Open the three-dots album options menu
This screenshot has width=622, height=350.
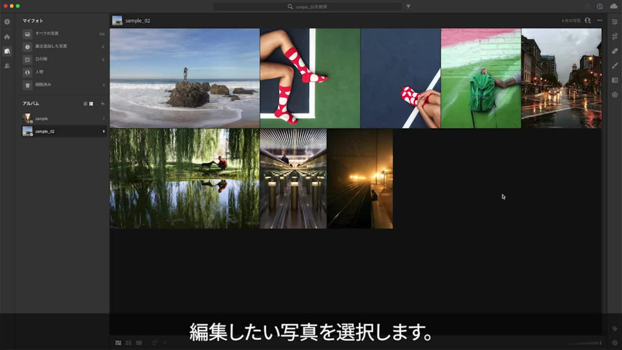(600, 20)
